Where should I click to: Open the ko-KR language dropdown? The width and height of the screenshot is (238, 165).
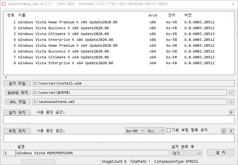[135, 131]
